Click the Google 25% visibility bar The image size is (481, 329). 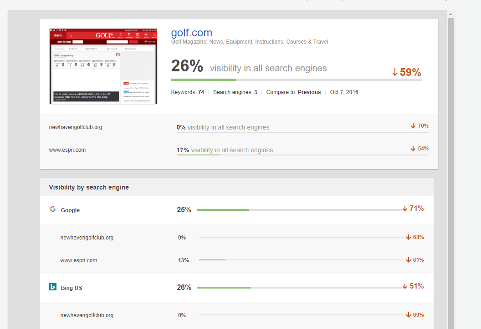coord(299,210)
